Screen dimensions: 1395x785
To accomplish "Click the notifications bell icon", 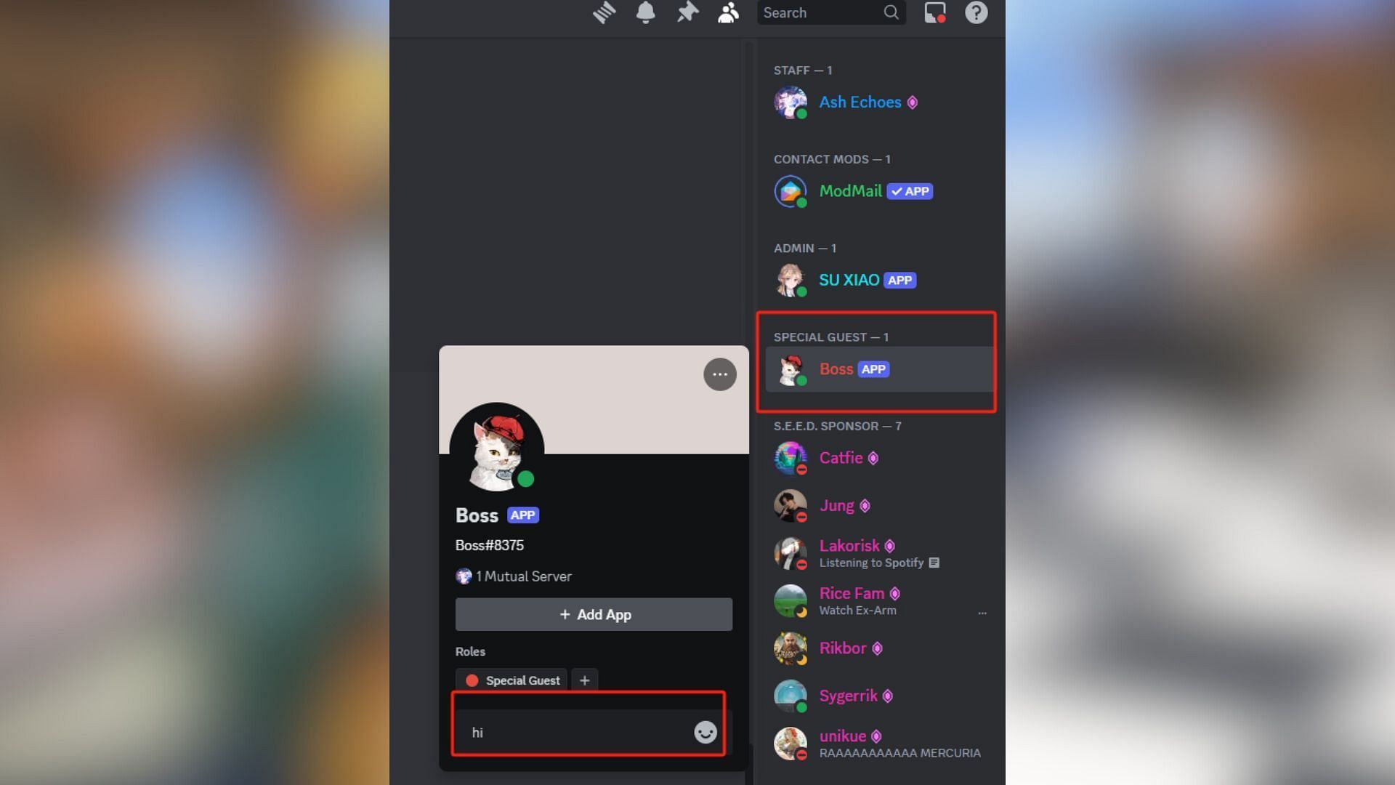I will (x=644, y=12).
